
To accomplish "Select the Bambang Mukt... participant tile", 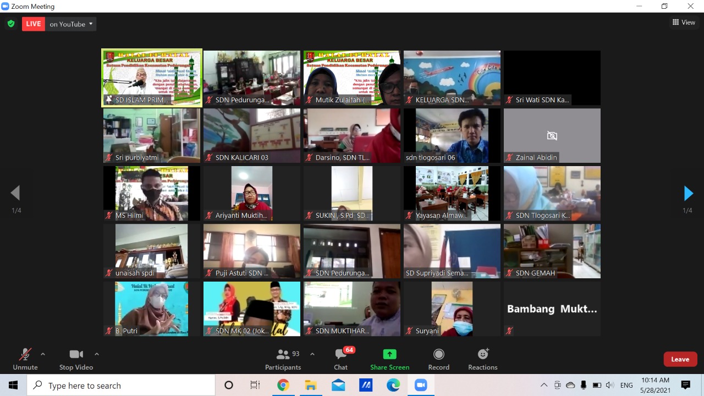I will tap(552, 309).
